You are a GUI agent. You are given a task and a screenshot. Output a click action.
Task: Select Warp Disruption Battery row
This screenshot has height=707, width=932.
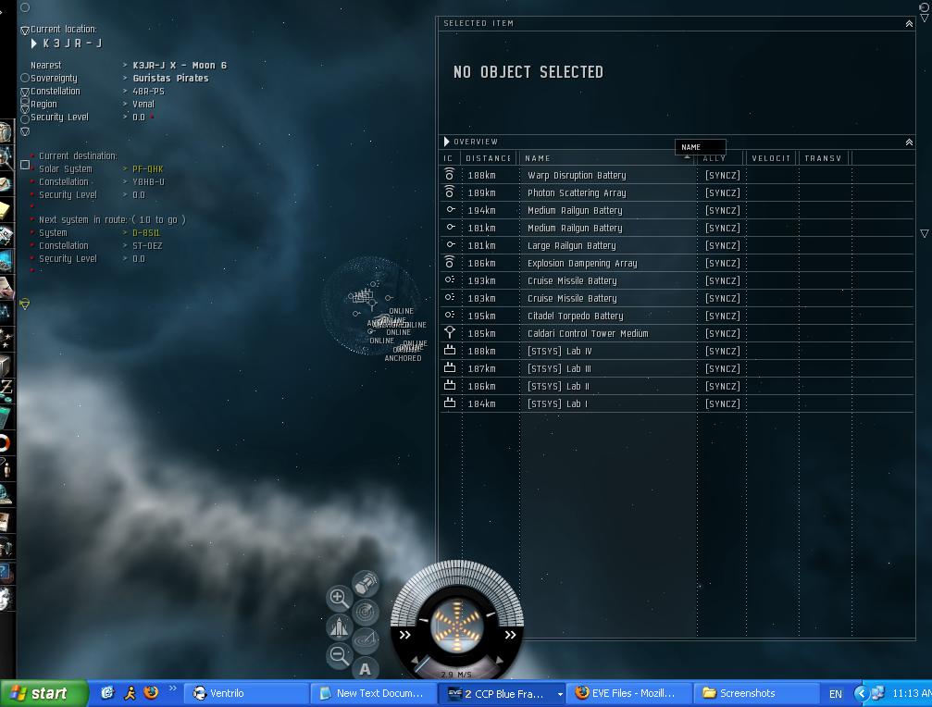(x=677, y=175)
